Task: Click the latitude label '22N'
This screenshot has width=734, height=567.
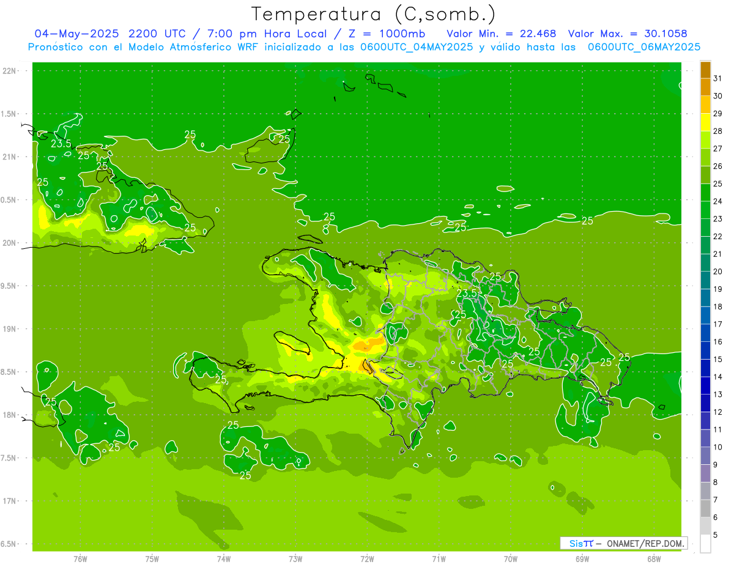Action: tap(9, 71)
